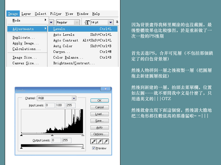Click the input shadow level field

point(50,105)
